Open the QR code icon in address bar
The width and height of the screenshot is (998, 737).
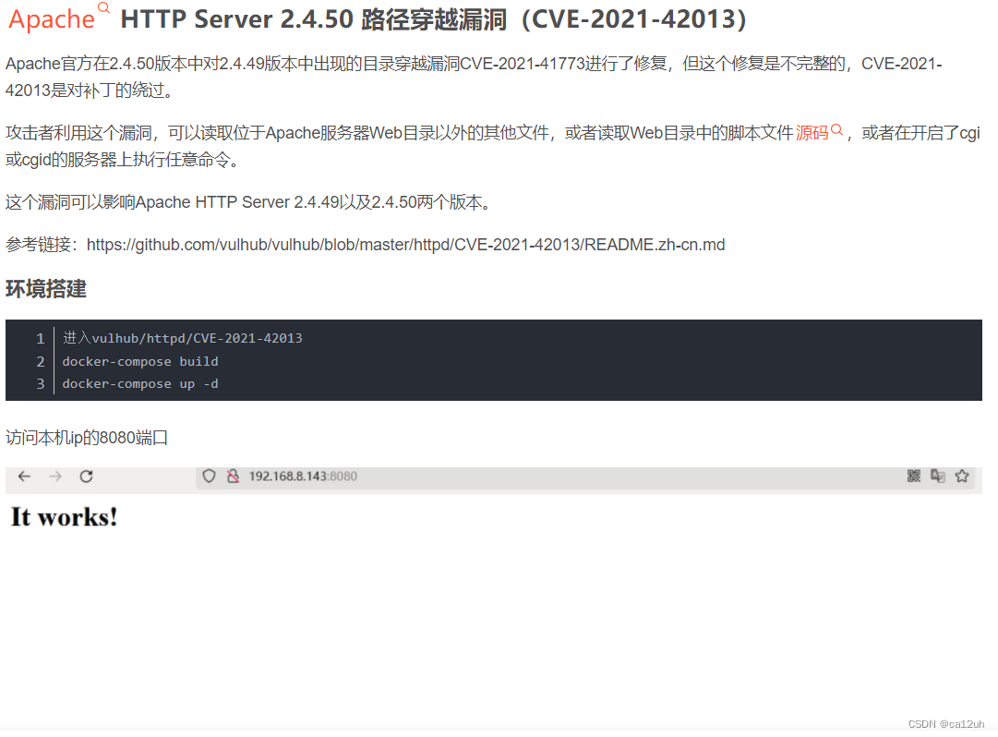914,476
